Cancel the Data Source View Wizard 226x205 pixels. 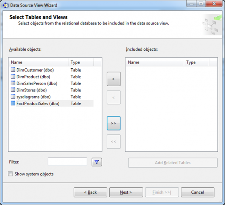point(197,192)
